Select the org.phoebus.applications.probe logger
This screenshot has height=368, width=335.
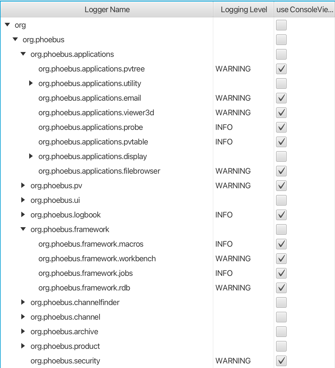[90, 127]
